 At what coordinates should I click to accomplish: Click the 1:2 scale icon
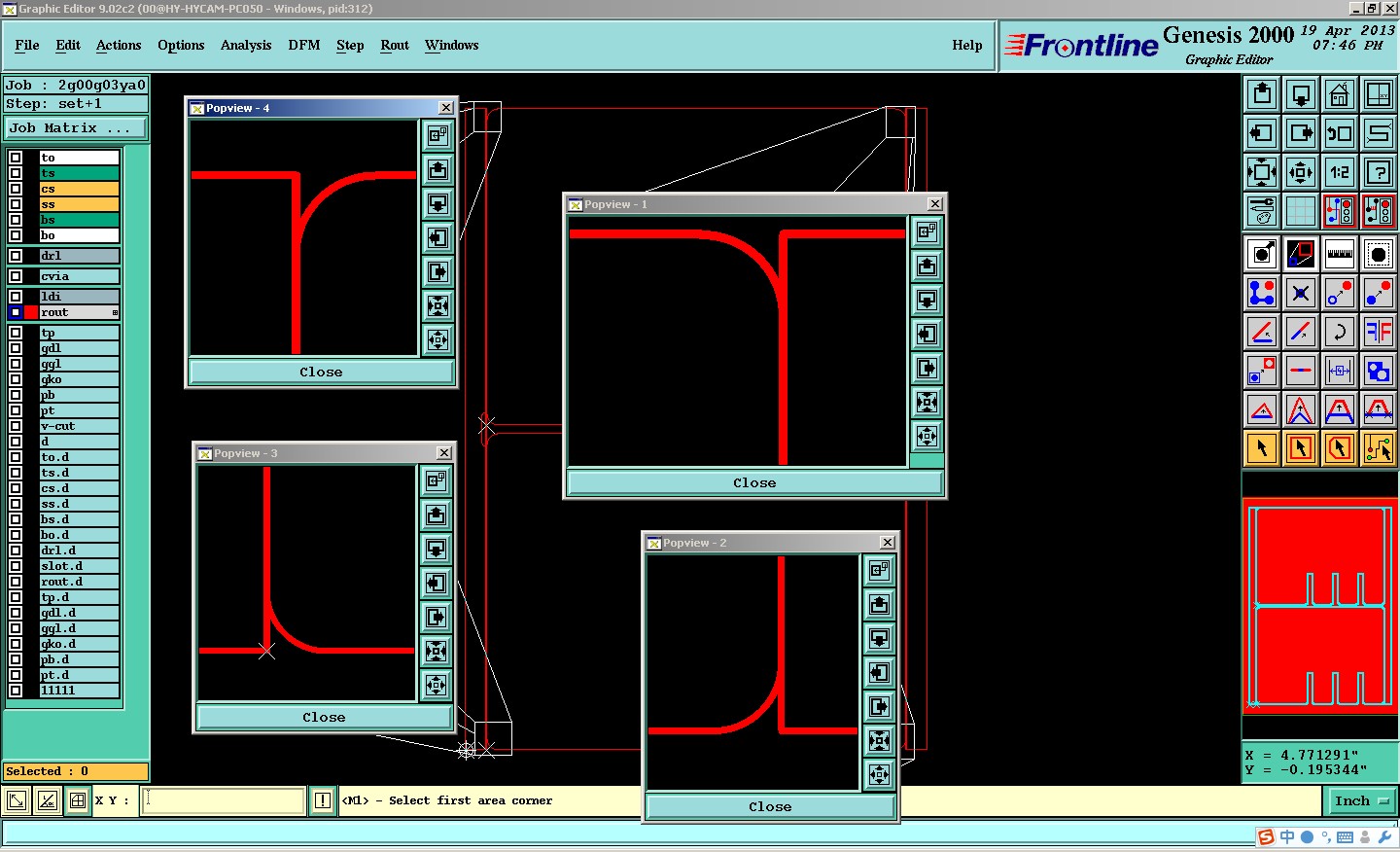(x=1340, y=172)
